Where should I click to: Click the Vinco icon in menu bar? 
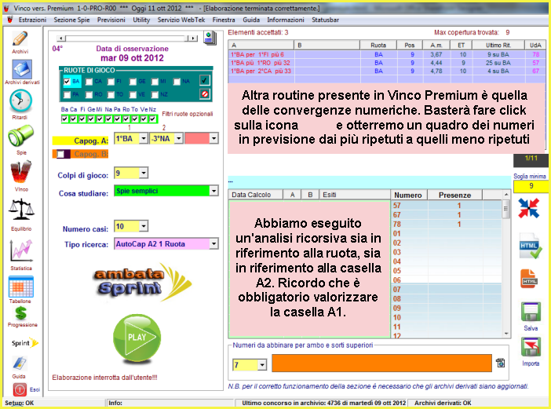pos(10,20)
